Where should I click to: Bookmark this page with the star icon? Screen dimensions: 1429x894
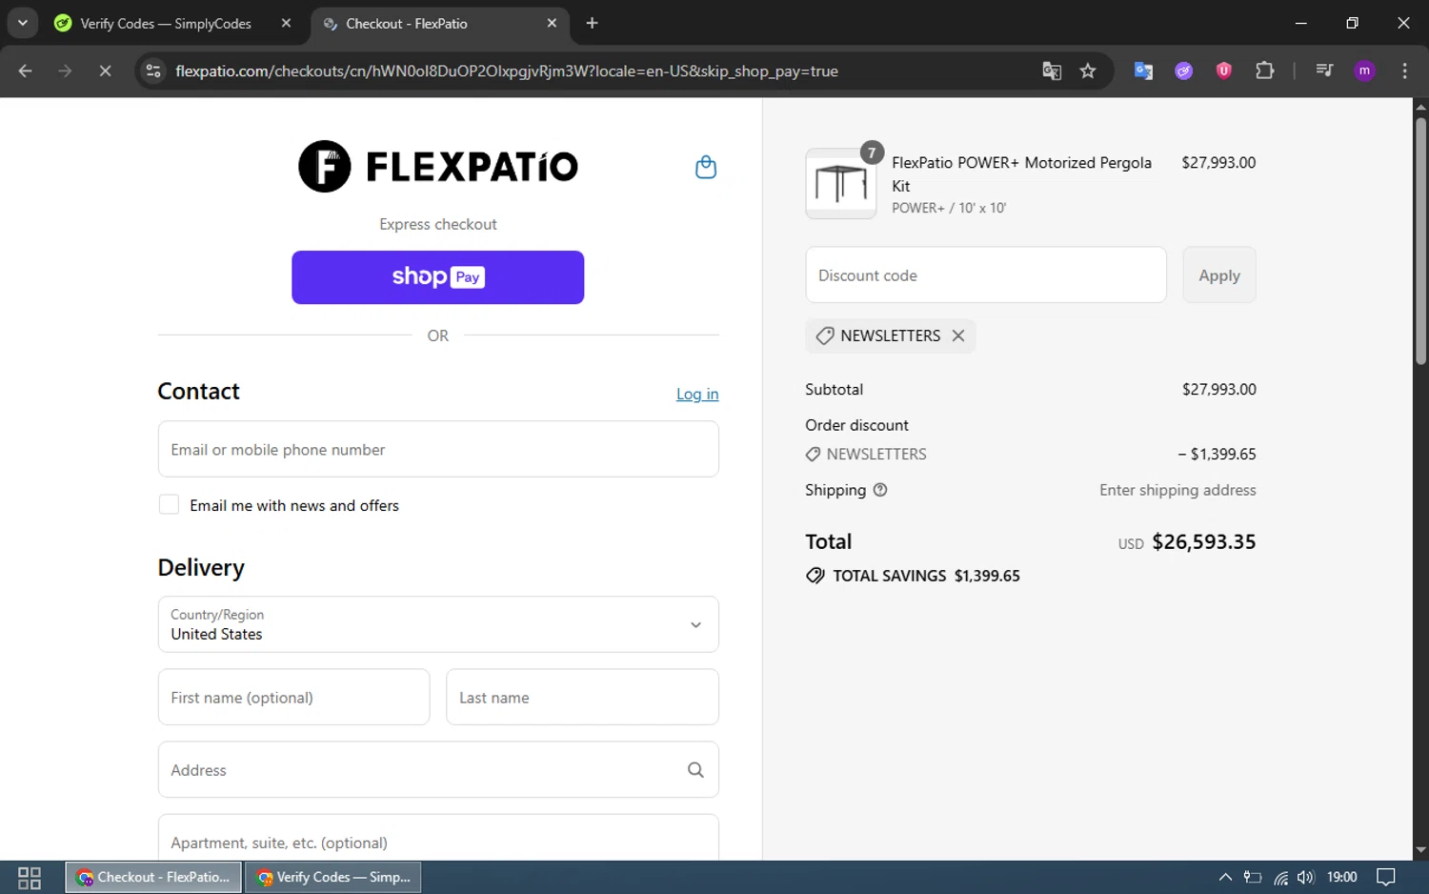1088,71
